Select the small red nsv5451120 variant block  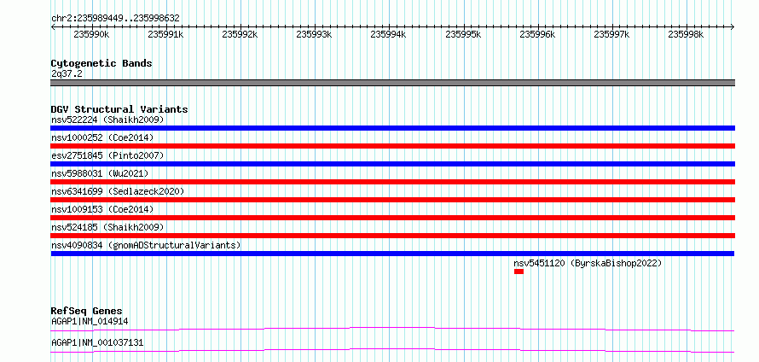point(519,271)
